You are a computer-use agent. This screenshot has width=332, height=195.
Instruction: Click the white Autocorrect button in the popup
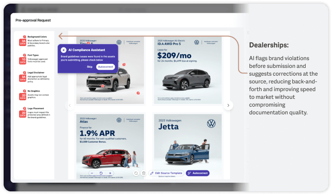click(x=106, y=67)
